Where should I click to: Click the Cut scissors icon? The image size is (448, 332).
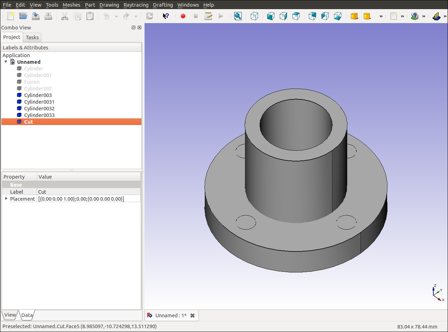click(65, 16)
